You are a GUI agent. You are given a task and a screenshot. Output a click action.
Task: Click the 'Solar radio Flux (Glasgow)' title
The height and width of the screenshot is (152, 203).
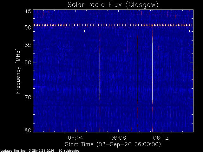[113, 5]
